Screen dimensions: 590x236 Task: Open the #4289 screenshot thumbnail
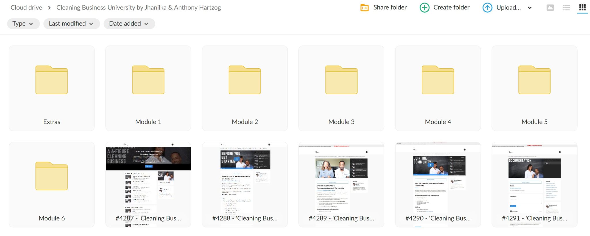coord(341,185)
